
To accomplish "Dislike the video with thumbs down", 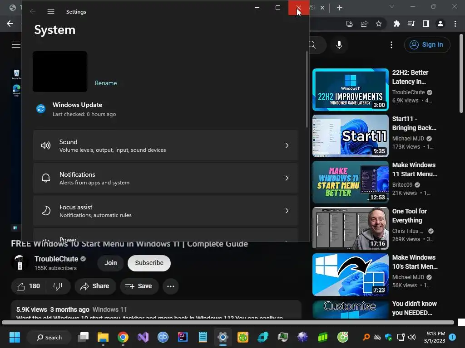I will [x=58, y=286].
